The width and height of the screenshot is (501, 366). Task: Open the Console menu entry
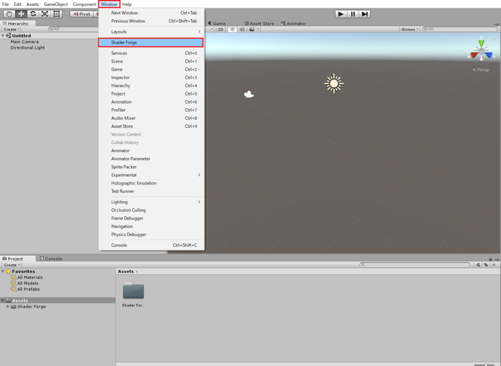[151, 245]
